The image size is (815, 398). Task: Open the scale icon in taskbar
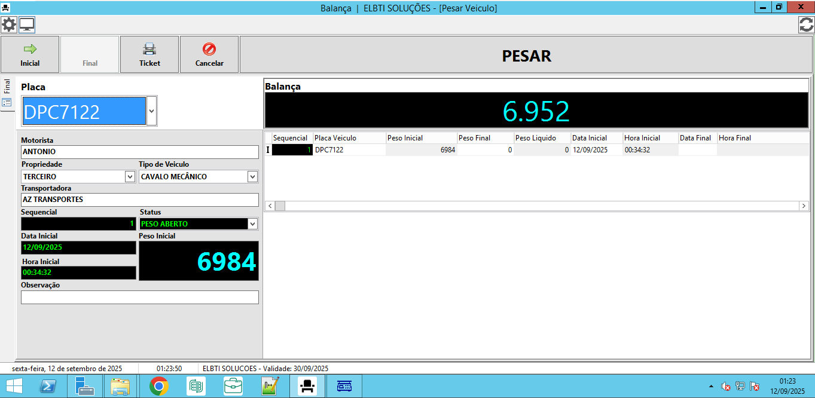point(344,387)
